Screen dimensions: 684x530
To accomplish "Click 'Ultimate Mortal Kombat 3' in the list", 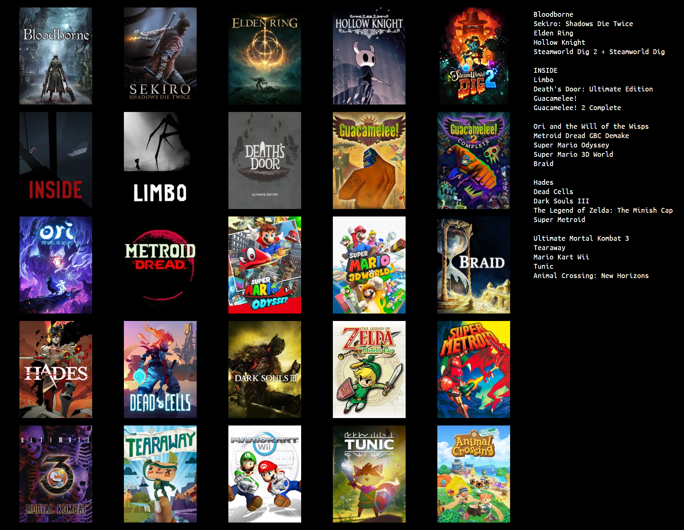I will (581, 238).
